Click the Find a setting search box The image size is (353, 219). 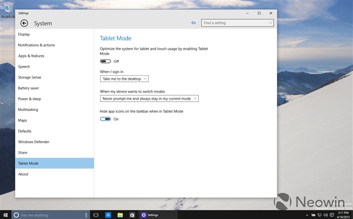click(237, 23)
